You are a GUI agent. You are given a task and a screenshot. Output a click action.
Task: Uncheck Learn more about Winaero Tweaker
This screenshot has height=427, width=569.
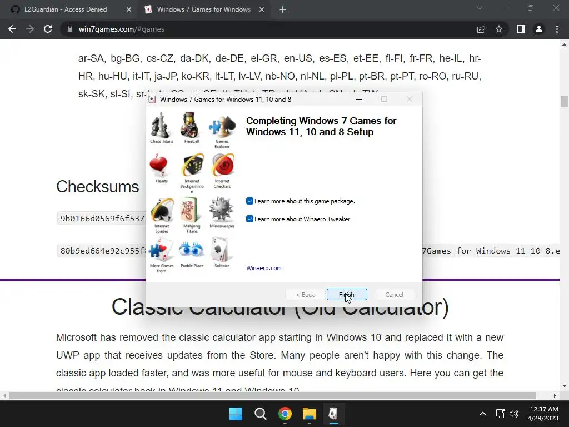click(249, 219)
